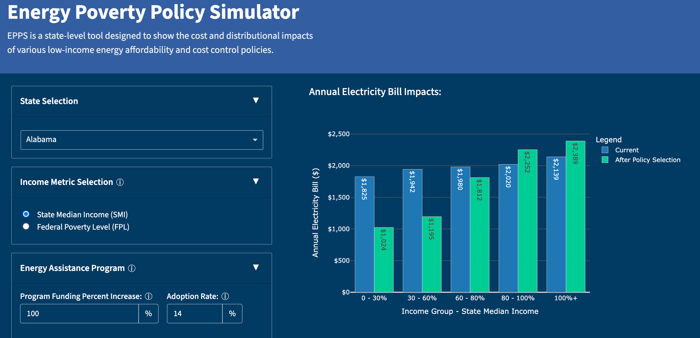Edit the Adoption Rate value field

(195, 314)
